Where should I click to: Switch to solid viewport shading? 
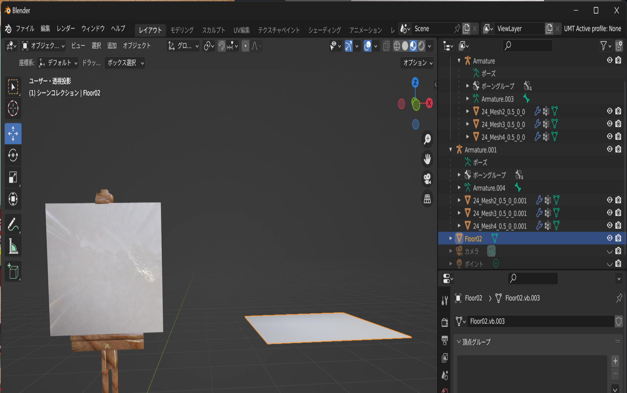pos(405,46)
